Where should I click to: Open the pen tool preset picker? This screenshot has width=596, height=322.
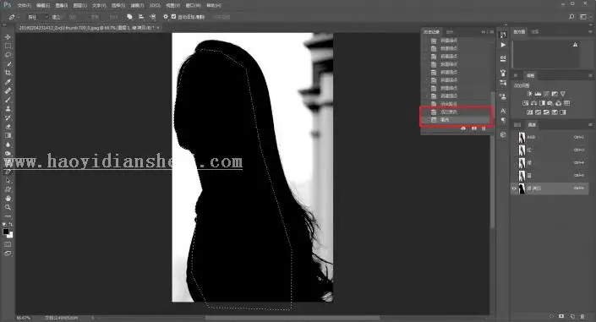[x=14, y=17]
